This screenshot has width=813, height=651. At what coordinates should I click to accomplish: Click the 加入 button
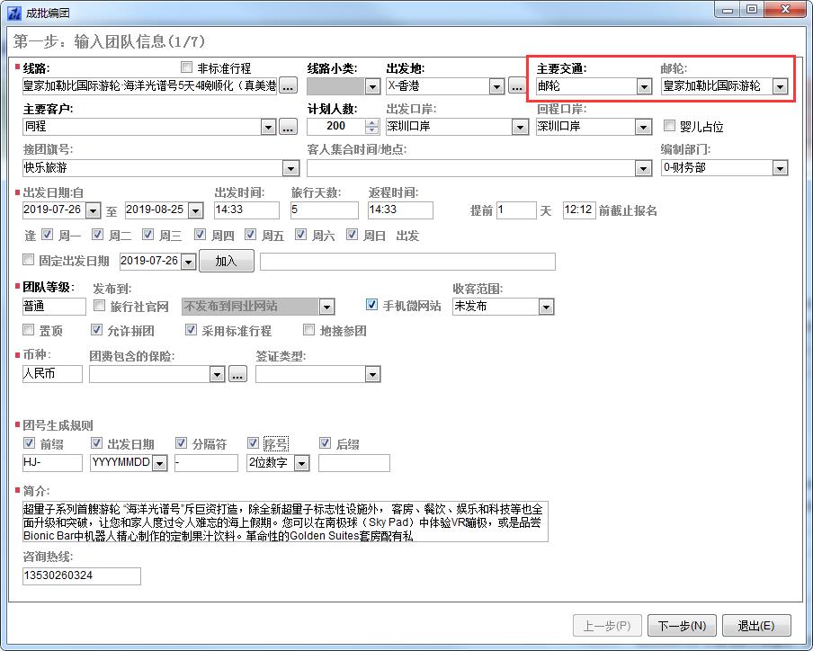point(226,261)
